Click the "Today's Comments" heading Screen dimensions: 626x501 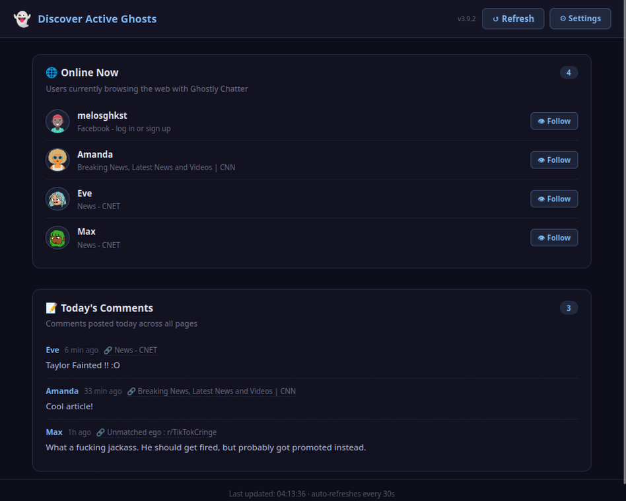coord(106,308)
